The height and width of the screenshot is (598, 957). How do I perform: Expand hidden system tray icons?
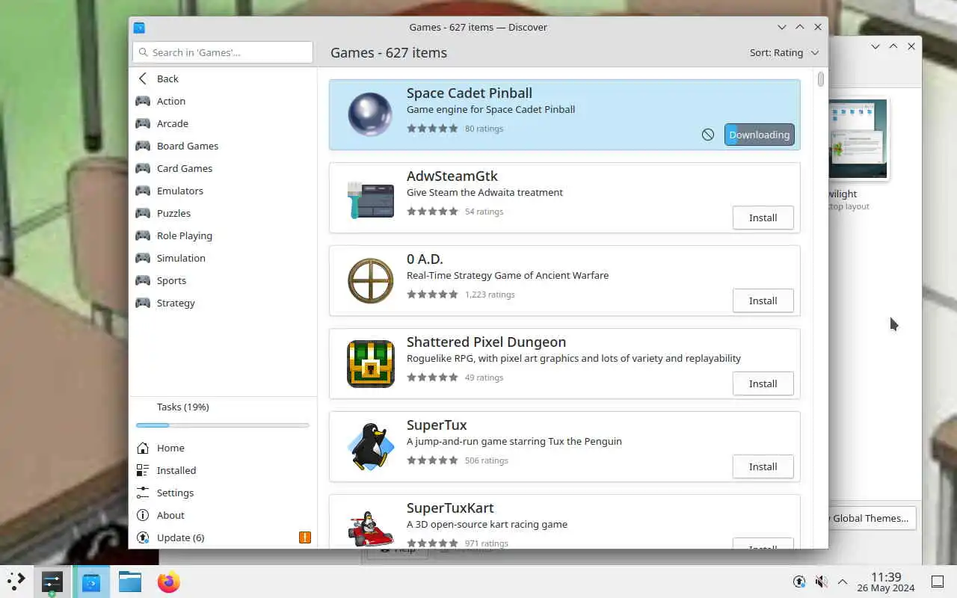point(843,582)
